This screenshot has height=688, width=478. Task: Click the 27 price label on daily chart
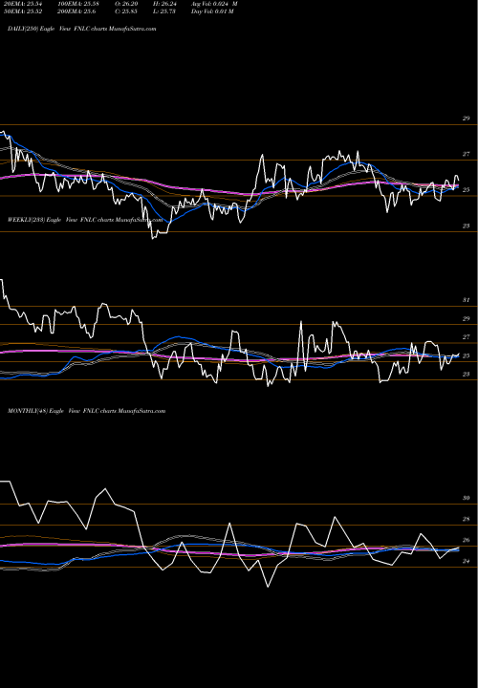pos(467,155)
